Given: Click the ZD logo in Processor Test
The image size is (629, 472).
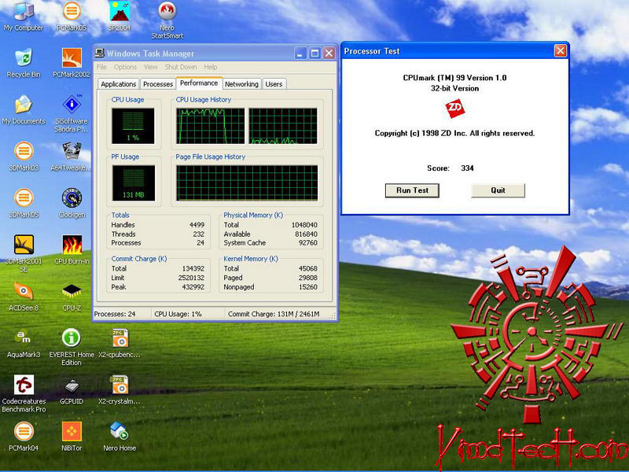Looking at the screenshot, I should point(455,109).
